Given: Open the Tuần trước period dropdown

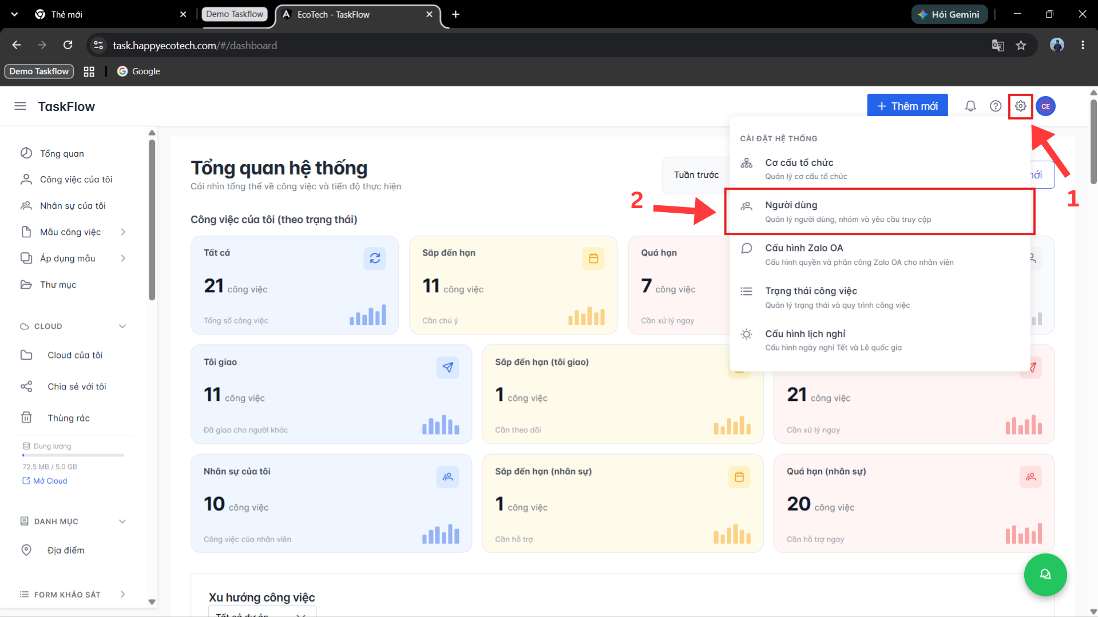Looking at the screenshot, I should (696, 175).
